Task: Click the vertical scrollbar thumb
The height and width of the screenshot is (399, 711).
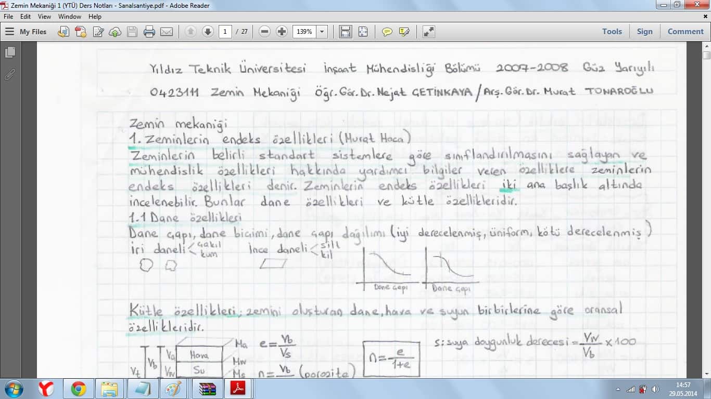Action: 706,55
